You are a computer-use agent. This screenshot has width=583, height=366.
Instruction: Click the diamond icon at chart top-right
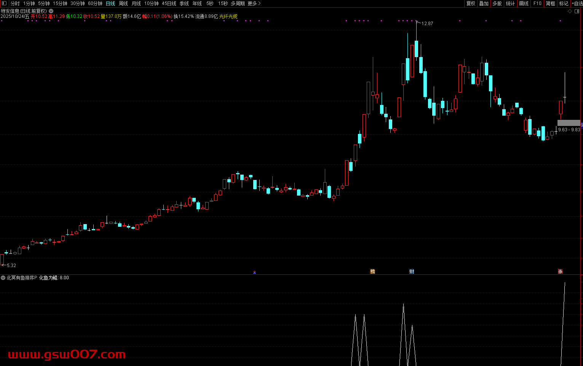[570, 11]
